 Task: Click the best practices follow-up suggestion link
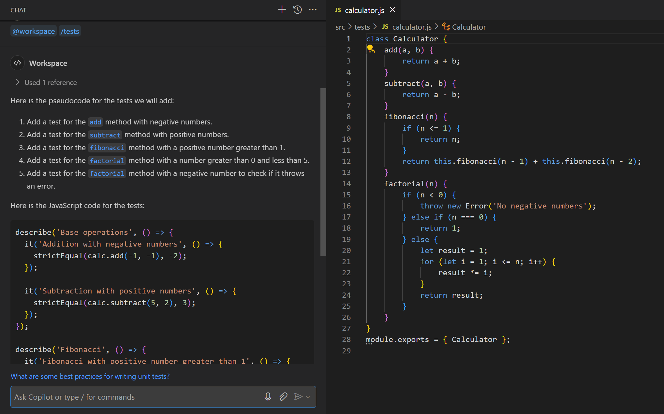click(90, 376)
